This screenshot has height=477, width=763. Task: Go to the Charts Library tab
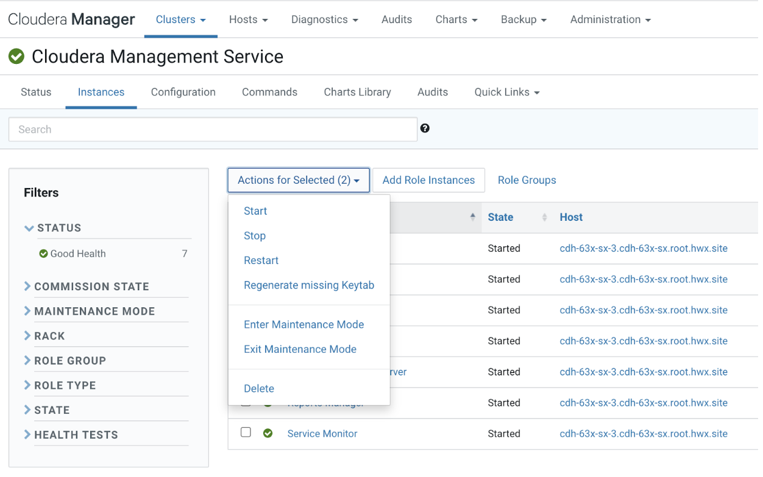pos(357,92)
